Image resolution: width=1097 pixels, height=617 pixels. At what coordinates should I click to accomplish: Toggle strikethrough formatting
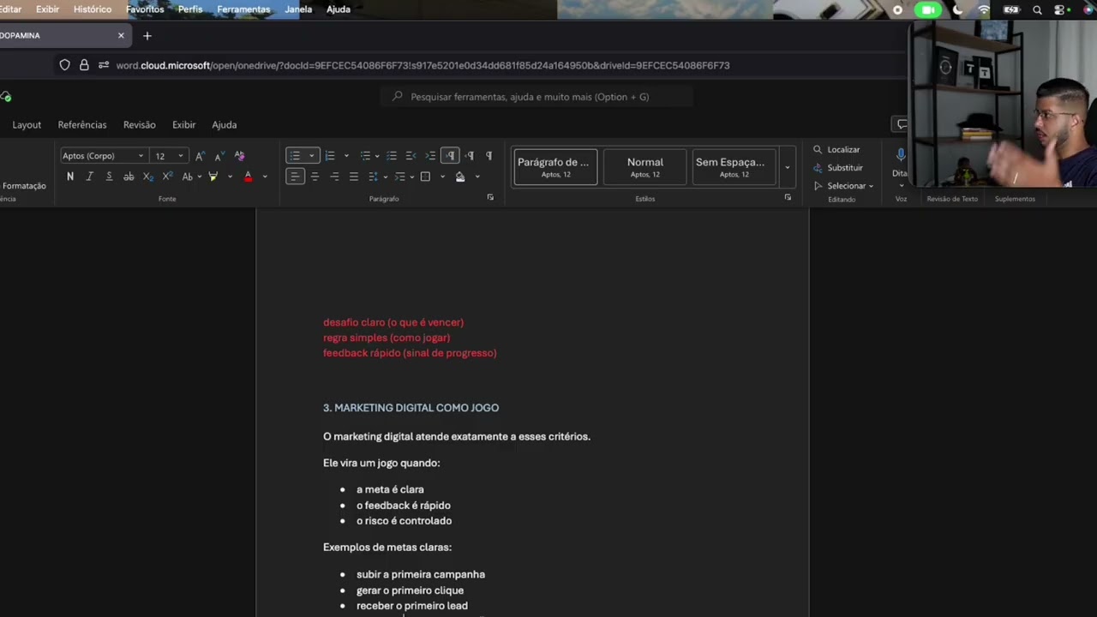point(129,177)
